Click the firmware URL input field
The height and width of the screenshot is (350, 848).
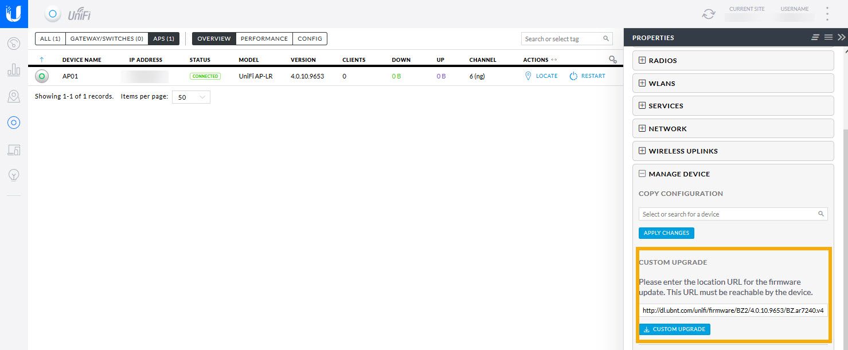pos(733,310)
